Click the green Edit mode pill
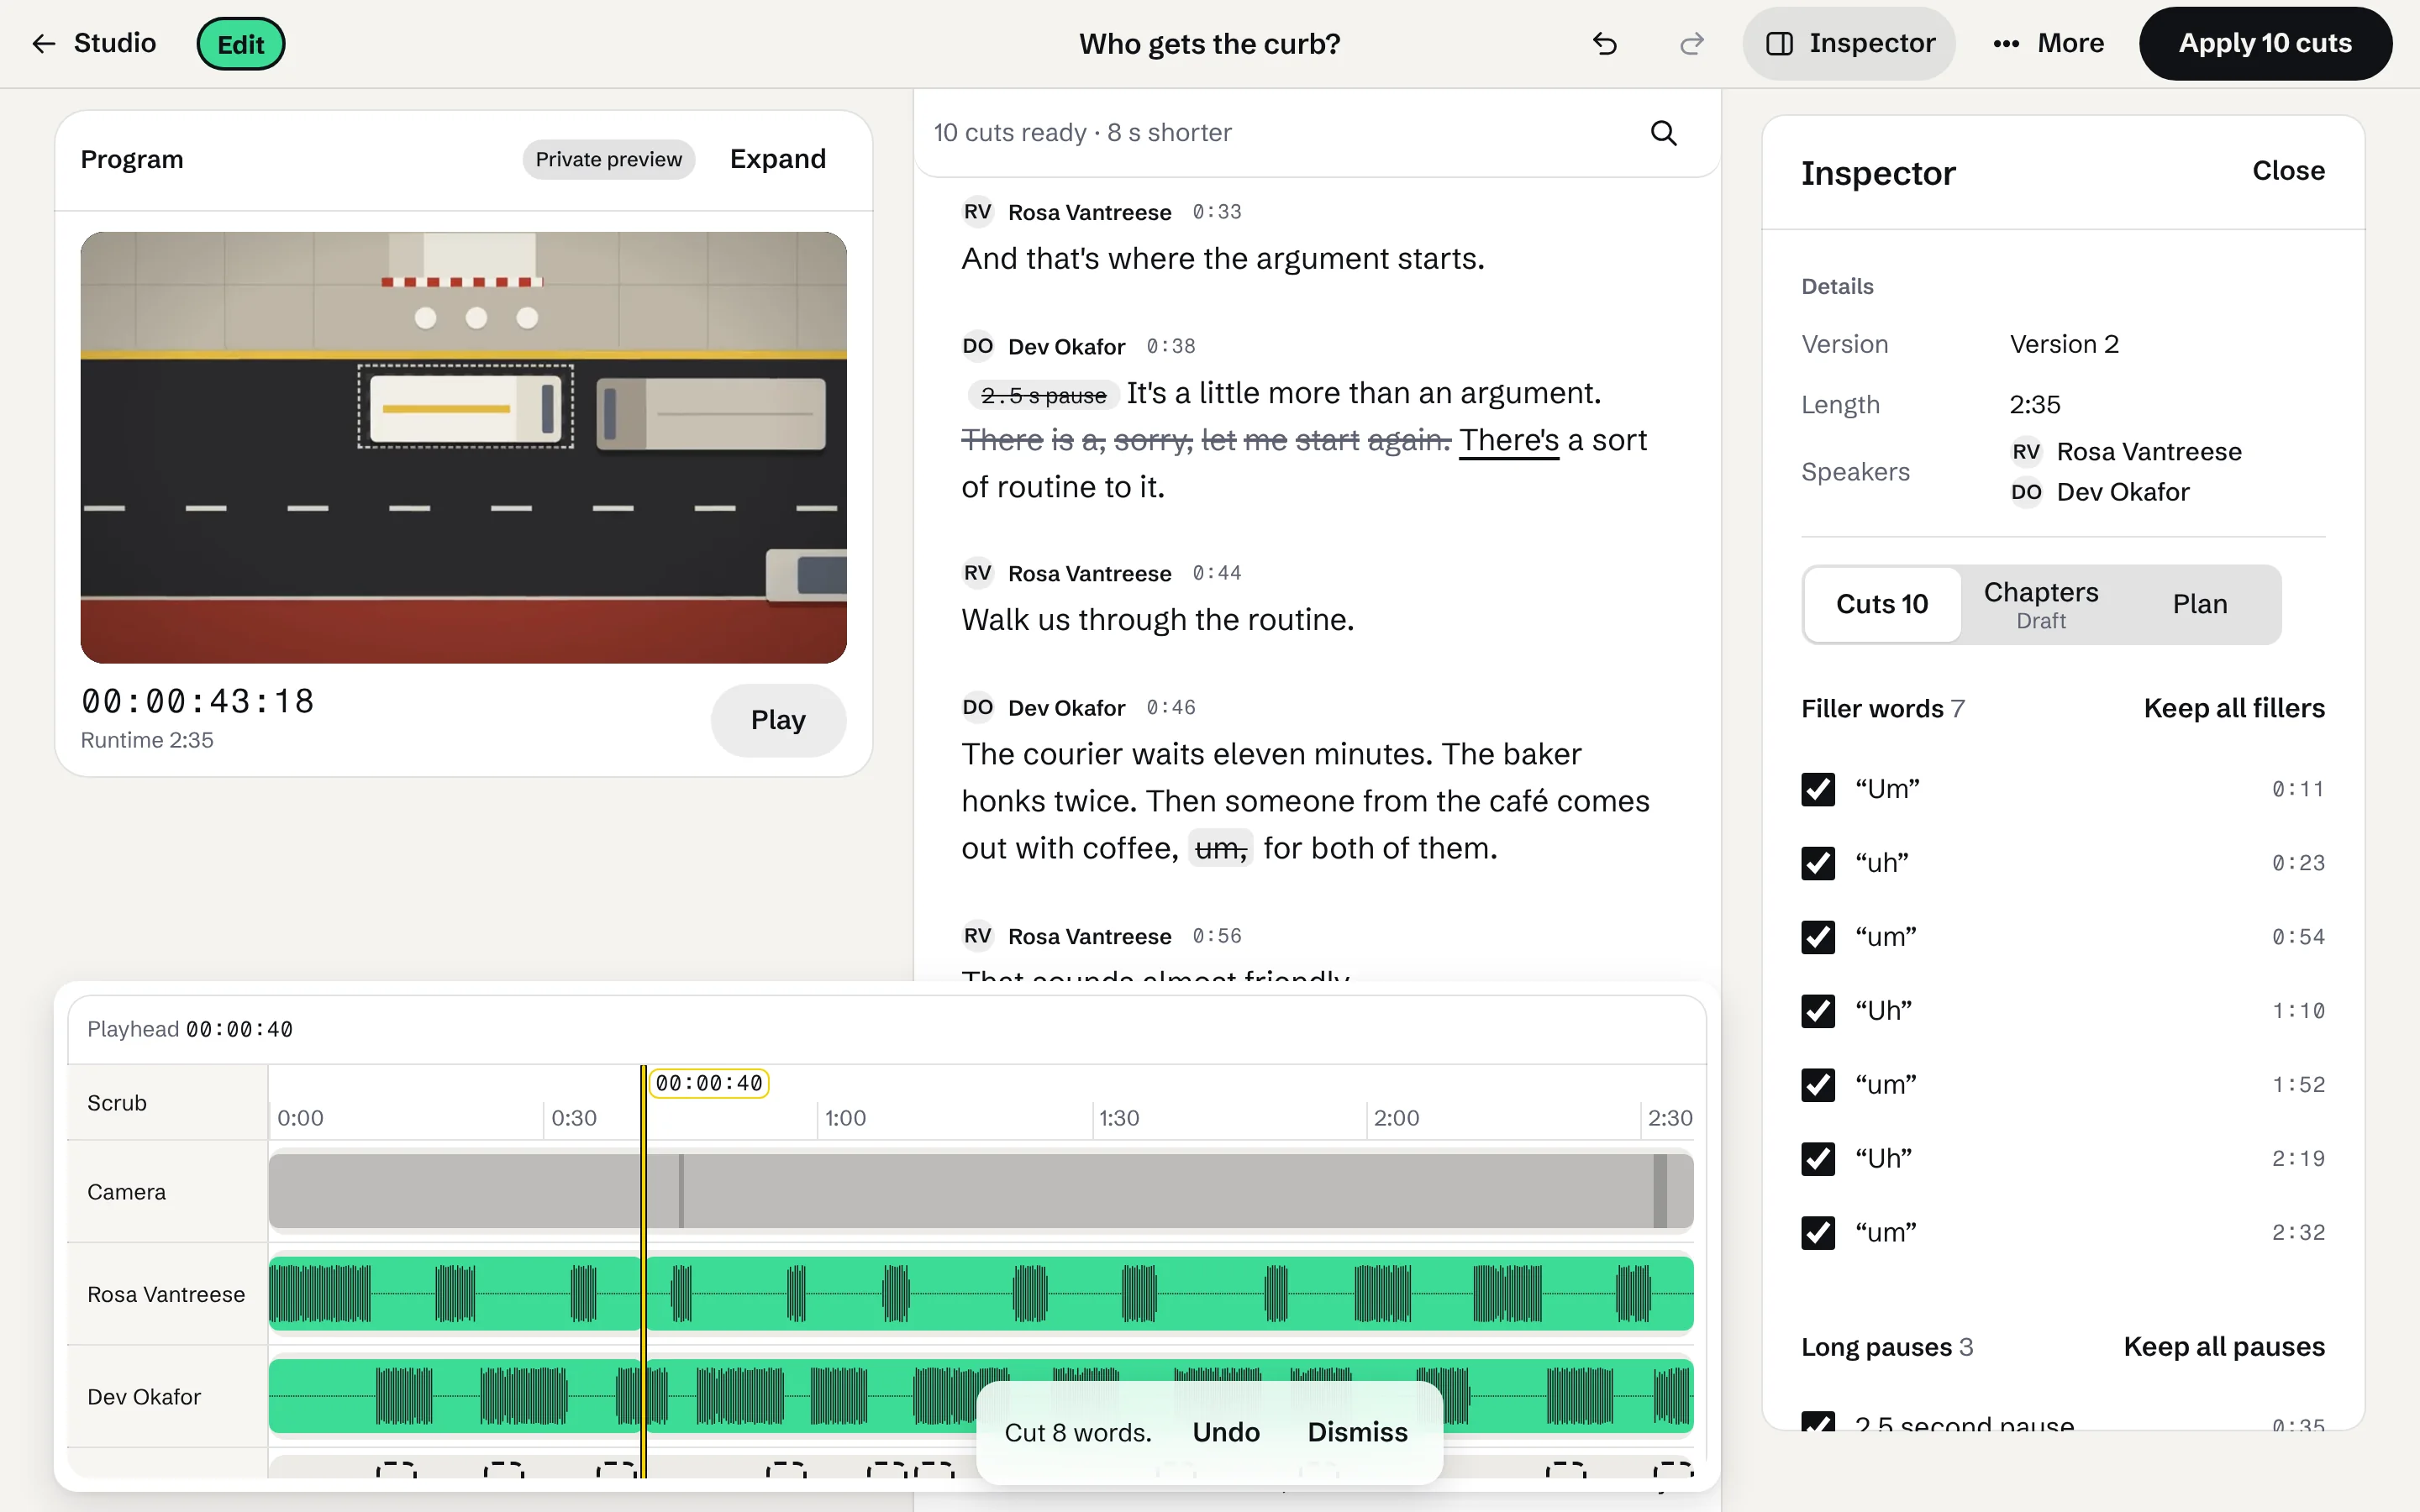 [x=240, y=44]
